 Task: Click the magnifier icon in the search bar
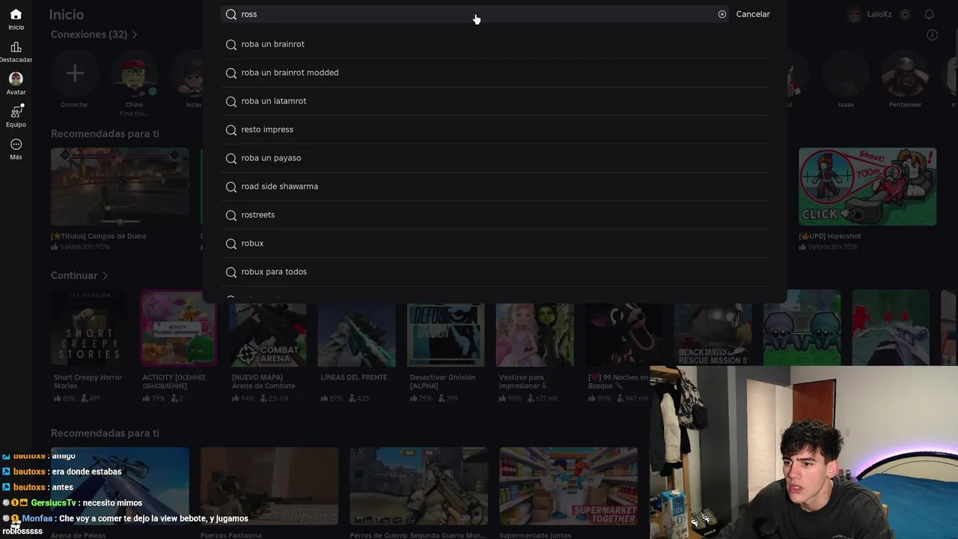(231, 14)
